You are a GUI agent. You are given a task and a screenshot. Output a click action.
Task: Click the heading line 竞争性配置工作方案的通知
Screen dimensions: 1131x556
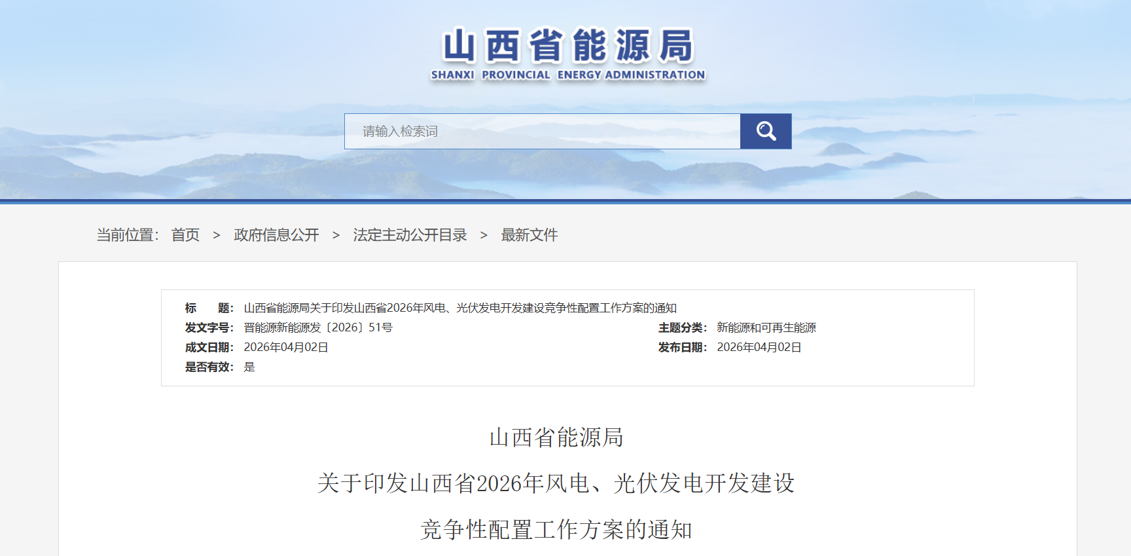pyautogui.click(x=556, y=529)
